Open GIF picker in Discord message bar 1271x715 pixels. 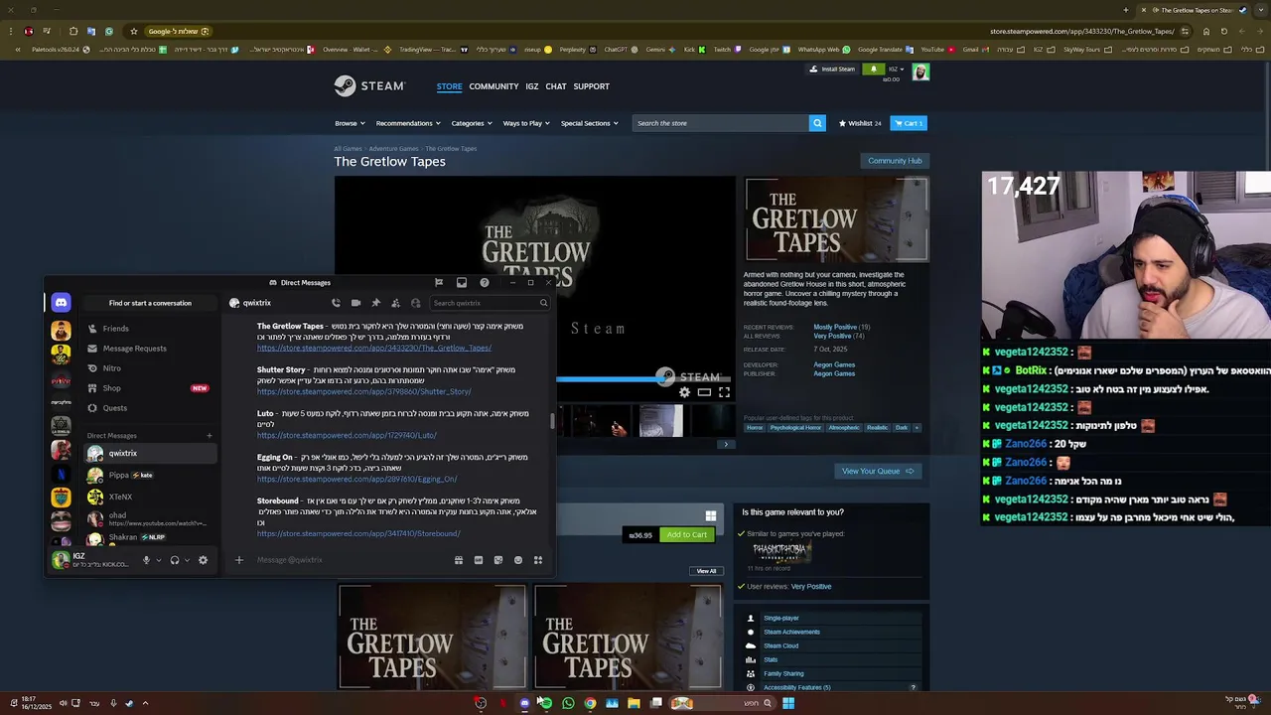479,560
